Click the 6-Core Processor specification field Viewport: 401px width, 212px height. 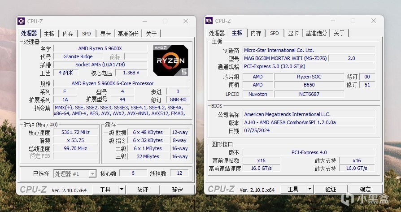point(122,83)
